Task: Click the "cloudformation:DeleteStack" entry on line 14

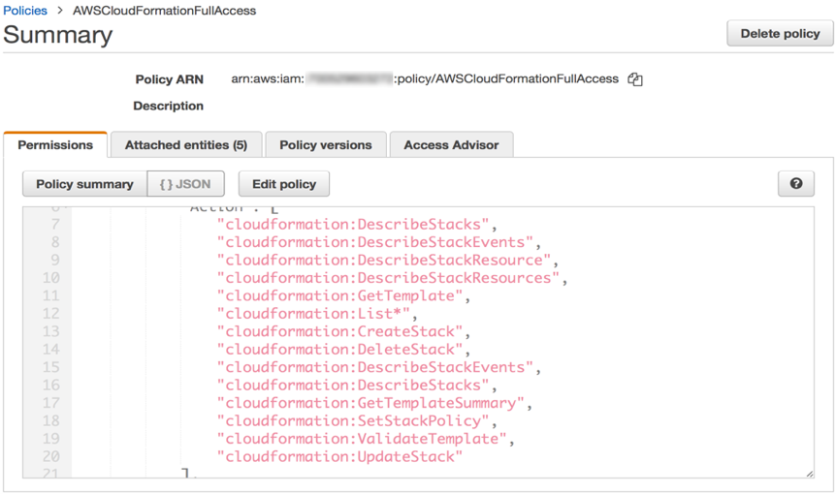Action: click(339, 350)
